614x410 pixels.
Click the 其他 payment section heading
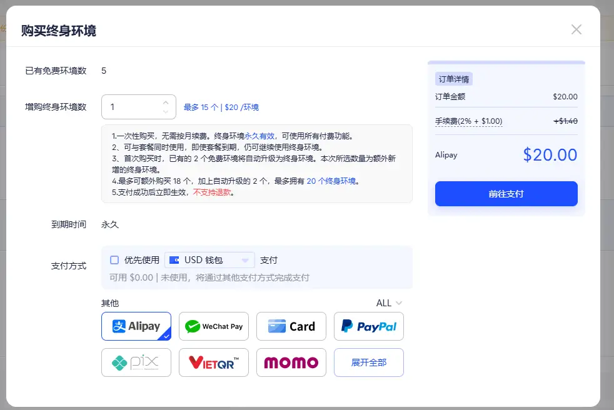tap(110, 303)
